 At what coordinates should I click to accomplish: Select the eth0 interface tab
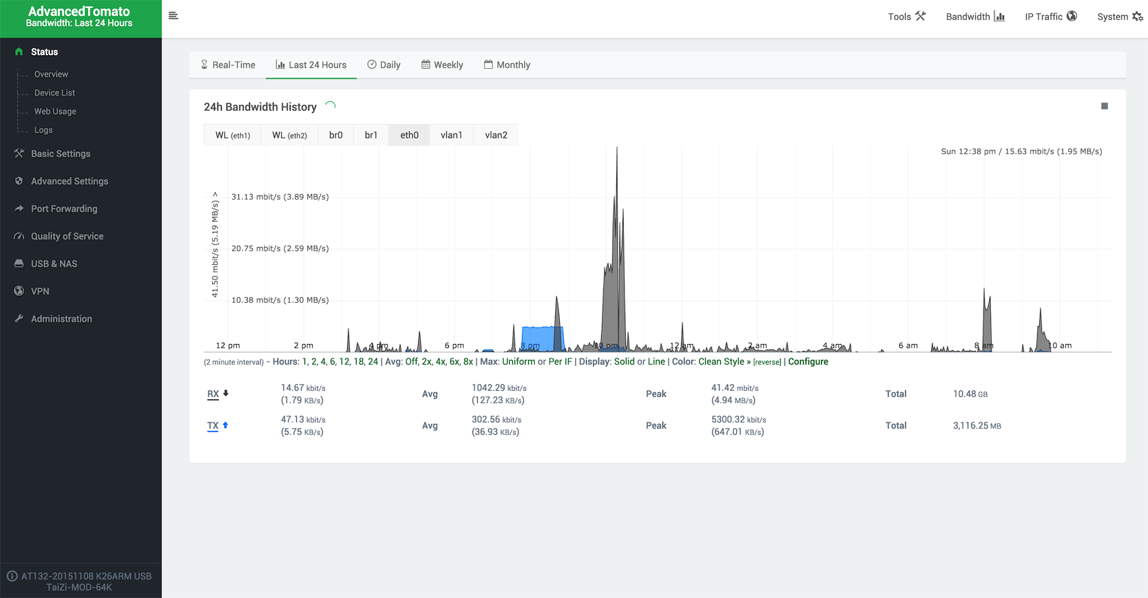[x=409, y=135]
